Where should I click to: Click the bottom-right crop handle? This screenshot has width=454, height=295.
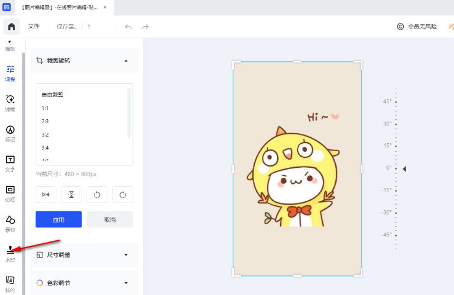359,273
